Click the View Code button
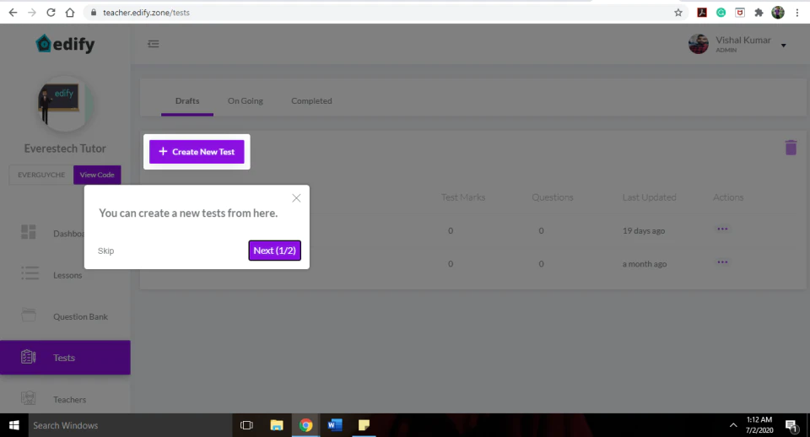This screenshot has height=437, width=810. (97, 175)
